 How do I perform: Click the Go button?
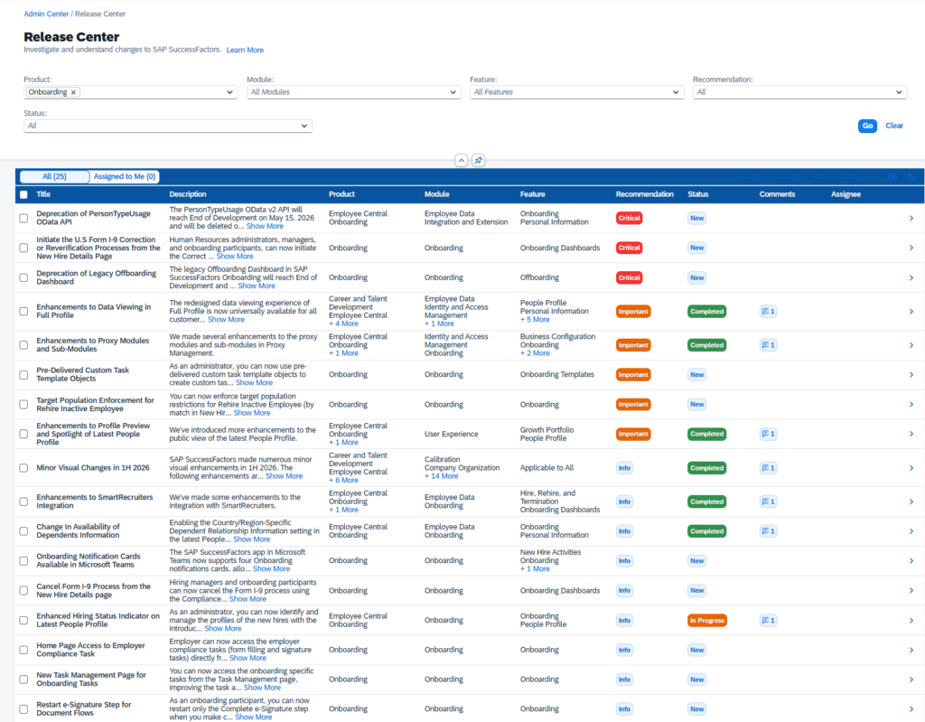click(x=867, y=126)
